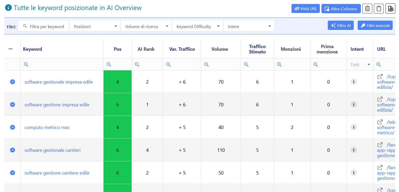Click the empty clipboard copy icon button
The height and width of the screenshot is (192, 399).
tap(379, 9)
